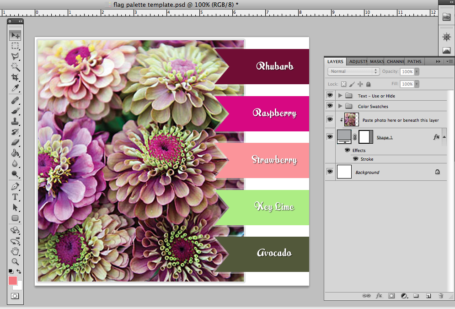Enable Lock transparent pixels

(x=343, y=84)
